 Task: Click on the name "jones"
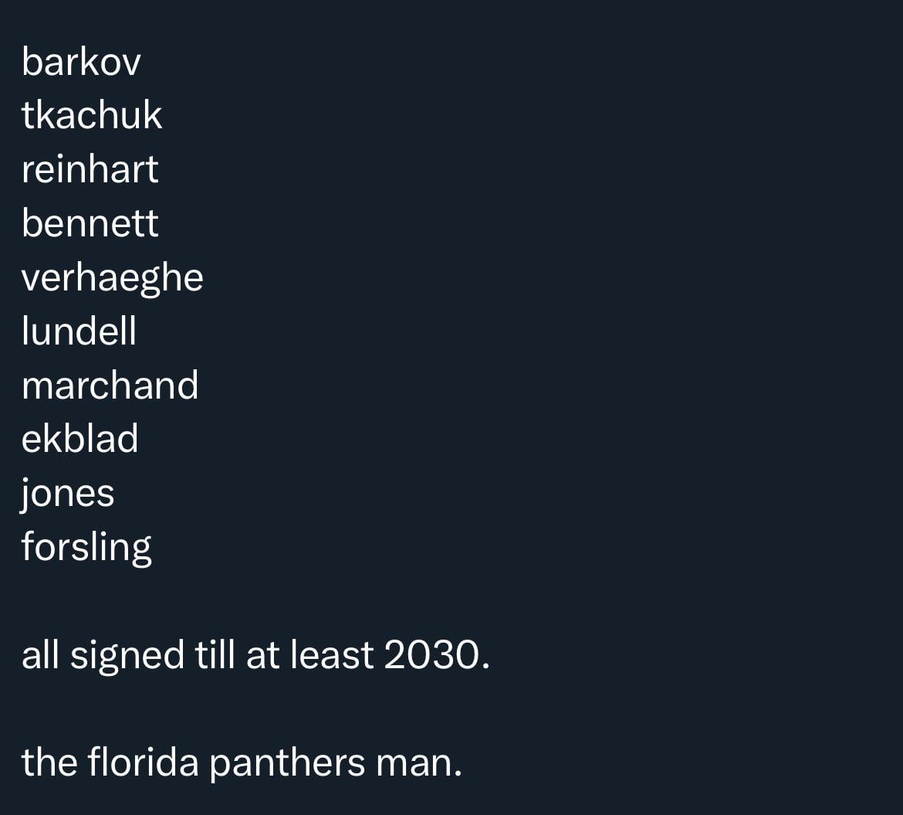68,494
